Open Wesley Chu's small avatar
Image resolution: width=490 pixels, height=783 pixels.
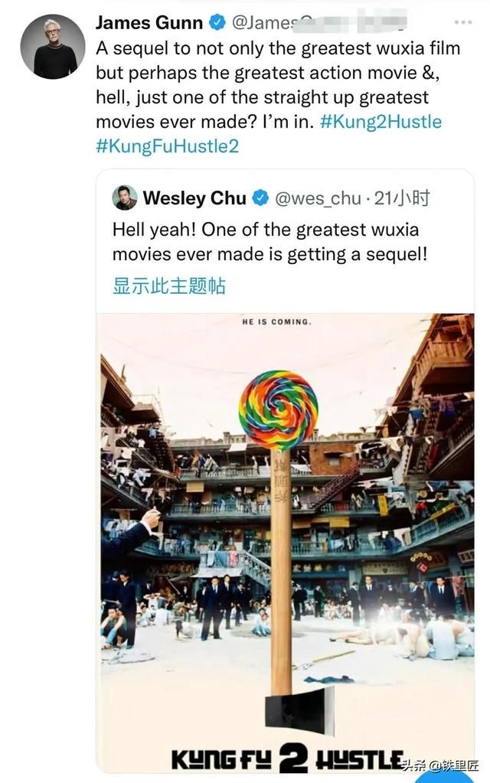point(125,197)
